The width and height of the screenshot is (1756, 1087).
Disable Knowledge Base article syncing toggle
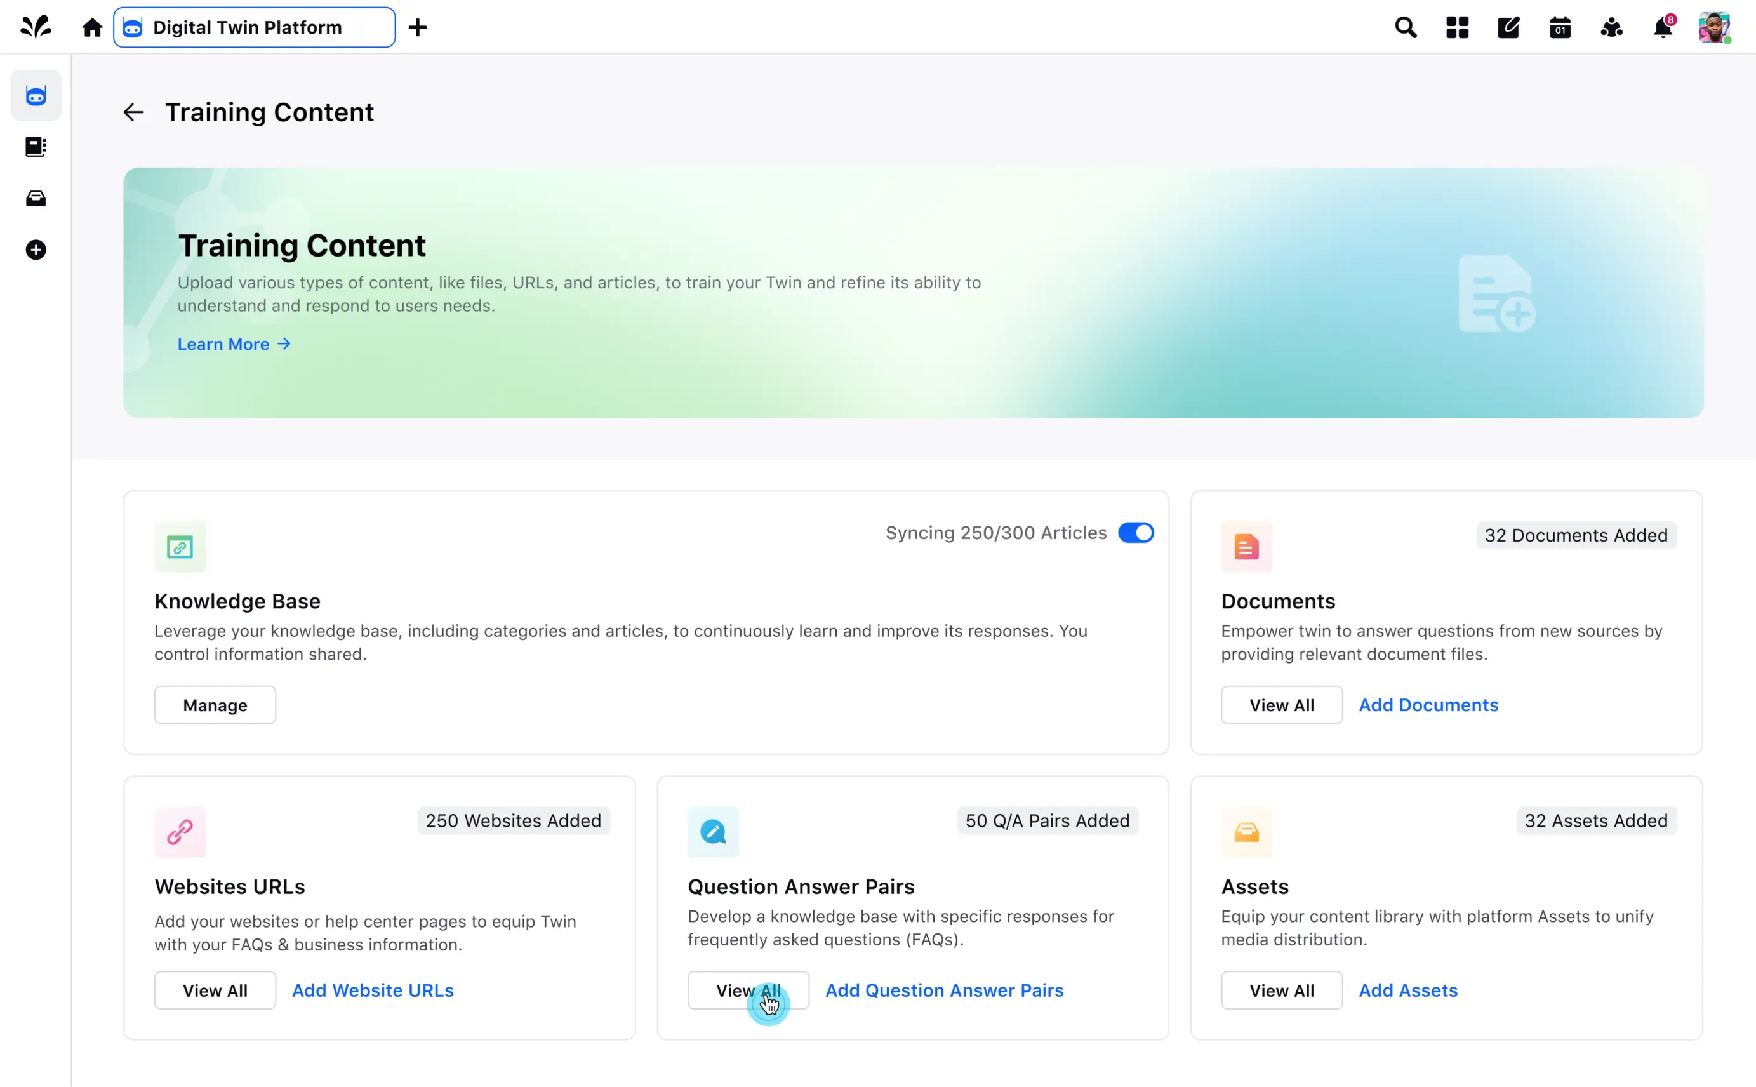pyautogui.click(x=1136, y=533)
